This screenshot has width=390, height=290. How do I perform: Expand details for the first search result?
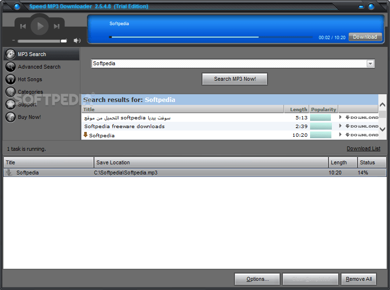click(x=341, y=117)
